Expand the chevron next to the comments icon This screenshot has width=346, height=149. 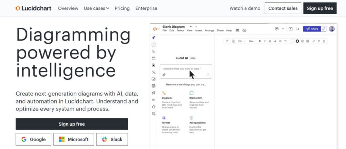(x=283, y=29)
